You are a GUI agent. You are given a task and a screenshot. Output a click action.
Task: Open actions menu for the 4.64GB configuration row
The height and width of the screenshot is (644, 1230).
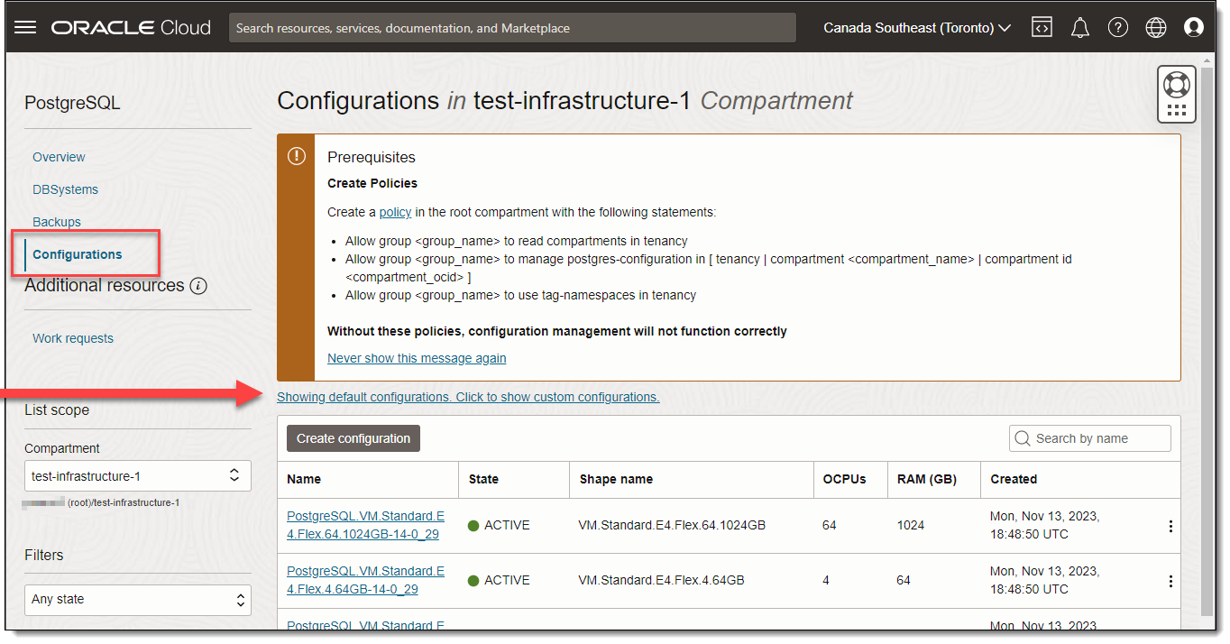coord(1170,581)
